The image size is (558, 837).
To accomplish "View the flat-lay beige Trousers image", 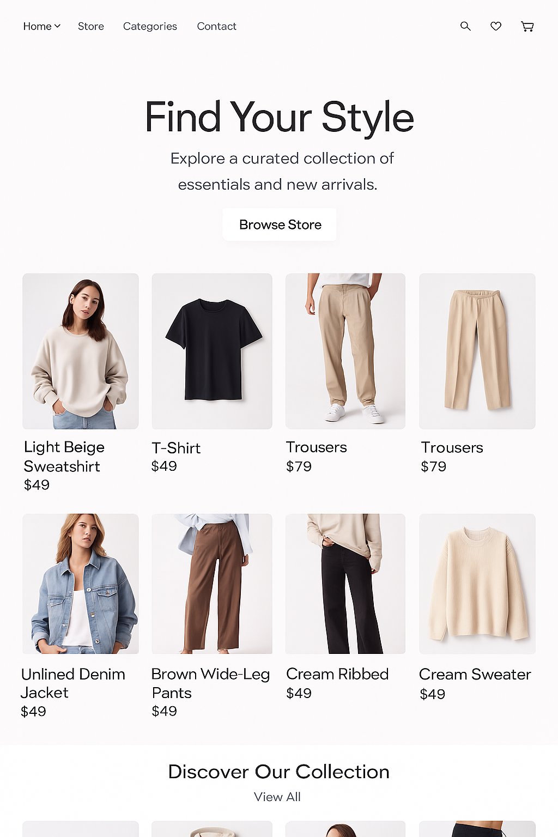I will [477, 351].
